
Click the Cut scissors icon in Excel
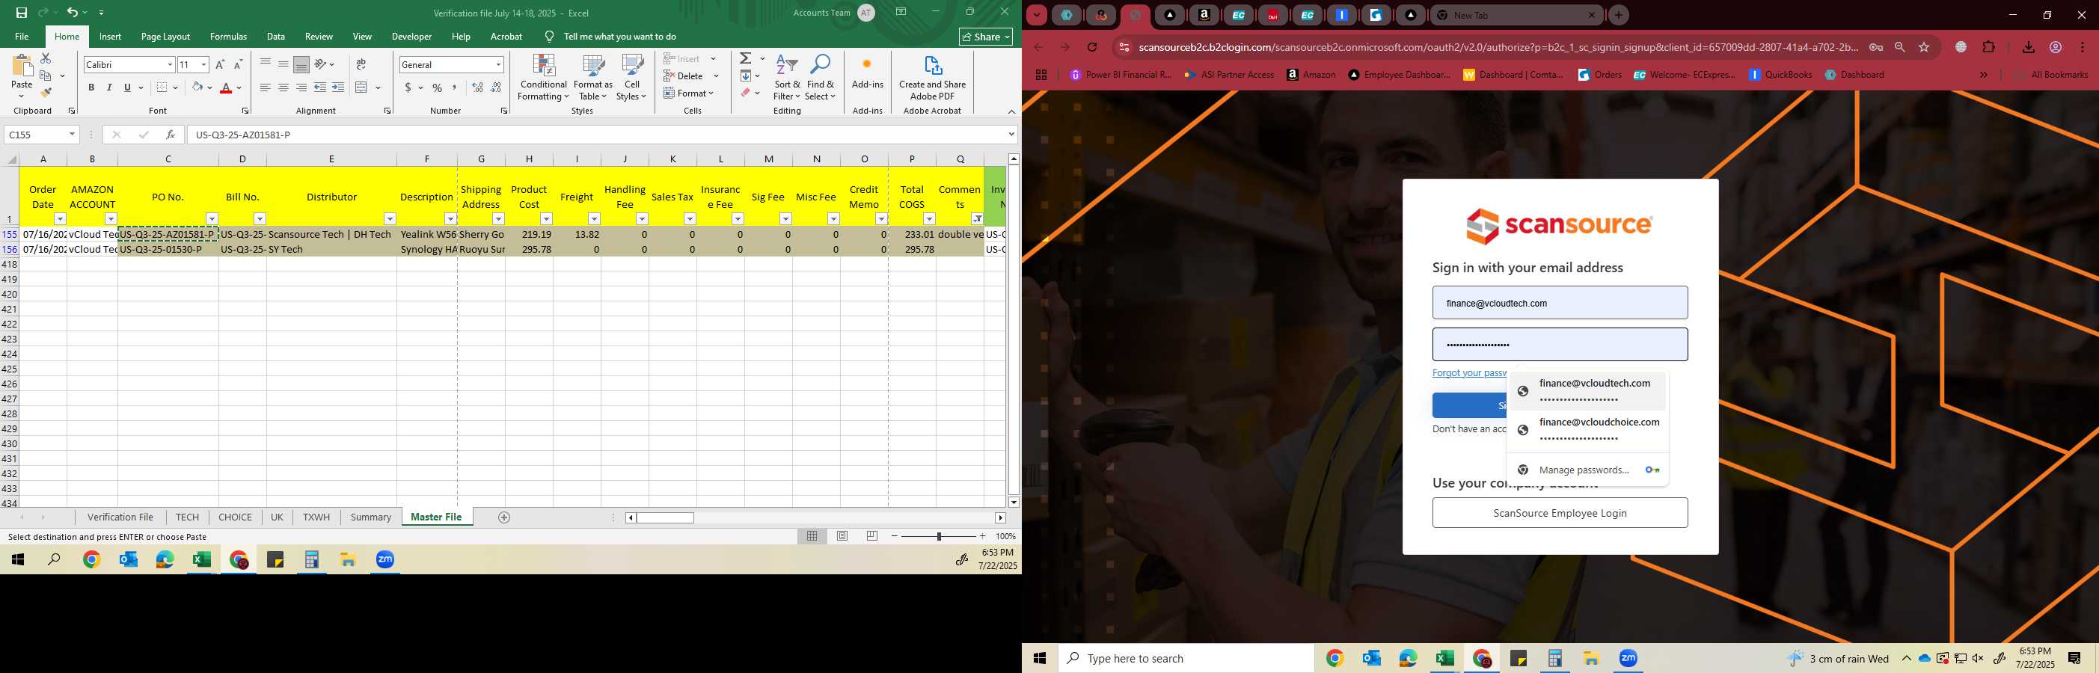pyautogui.click(x=46, y=58)
